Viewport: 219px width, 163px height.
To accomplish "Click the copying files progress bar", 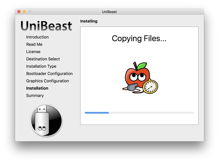I will [x=139, y=113].
